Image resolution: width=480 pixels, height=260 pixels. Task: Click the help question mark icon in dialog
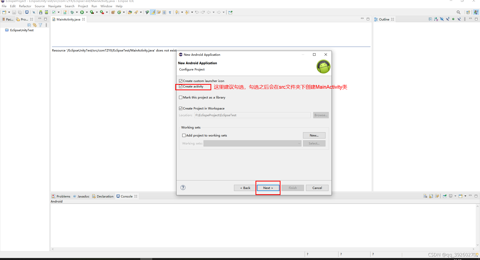click(x=183, y=187)
